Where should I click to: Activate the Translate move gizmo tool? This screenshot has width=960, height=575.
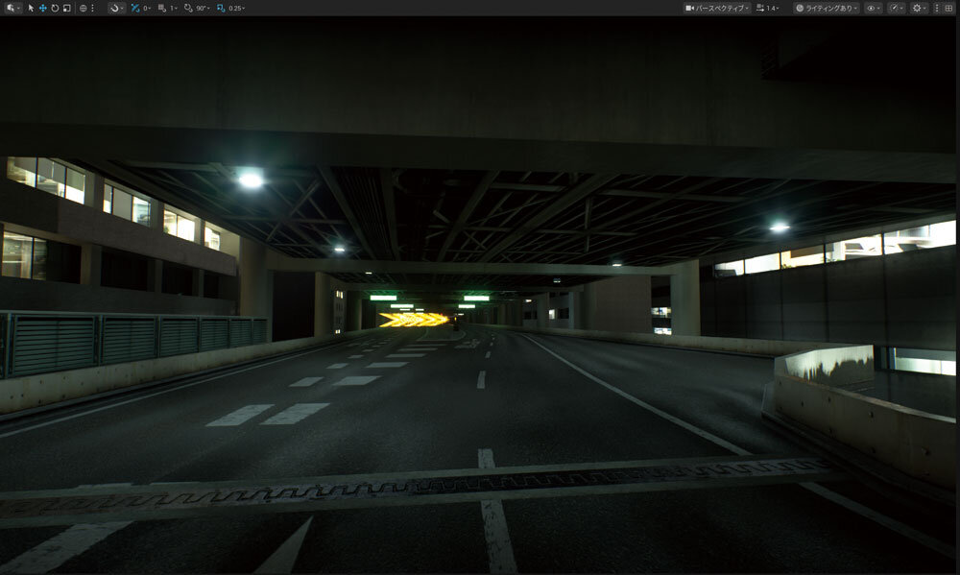pos(42,8)
